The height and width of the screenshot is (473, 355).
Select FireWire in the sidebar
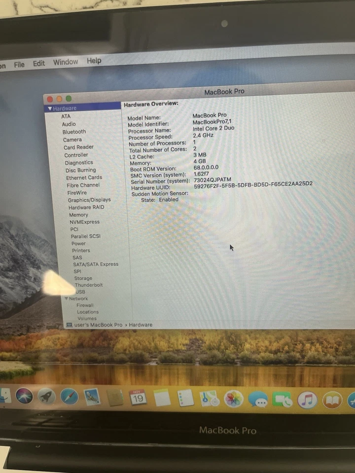[77, 193]
